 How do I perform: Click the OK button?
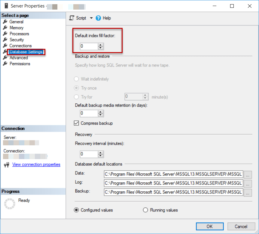coord(210,227)
